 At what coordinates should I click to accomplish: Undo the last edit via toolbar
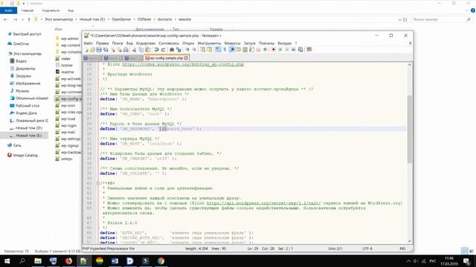click(156, 50)
